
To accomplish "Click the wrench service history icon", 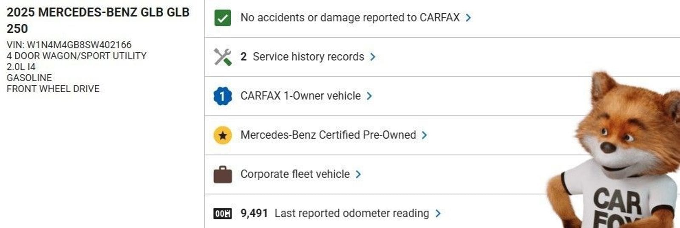I will tap(223, 57).
